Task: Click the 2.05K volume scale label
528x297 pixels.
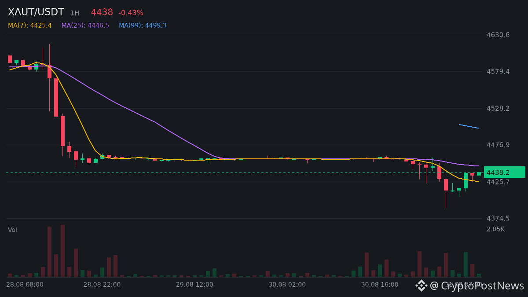Action: click(x=495, y=229)
